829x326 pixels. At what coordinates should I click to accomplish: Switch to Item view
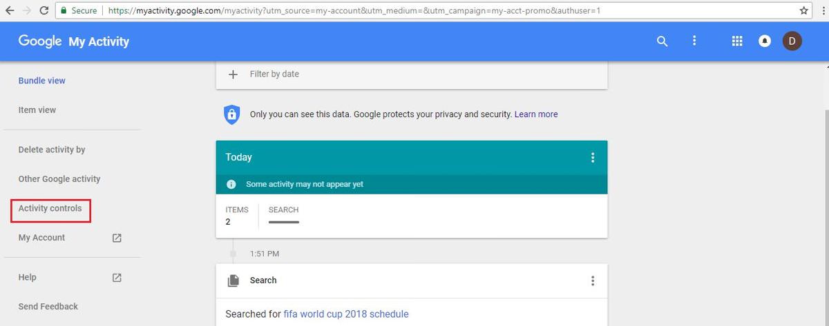37,110
